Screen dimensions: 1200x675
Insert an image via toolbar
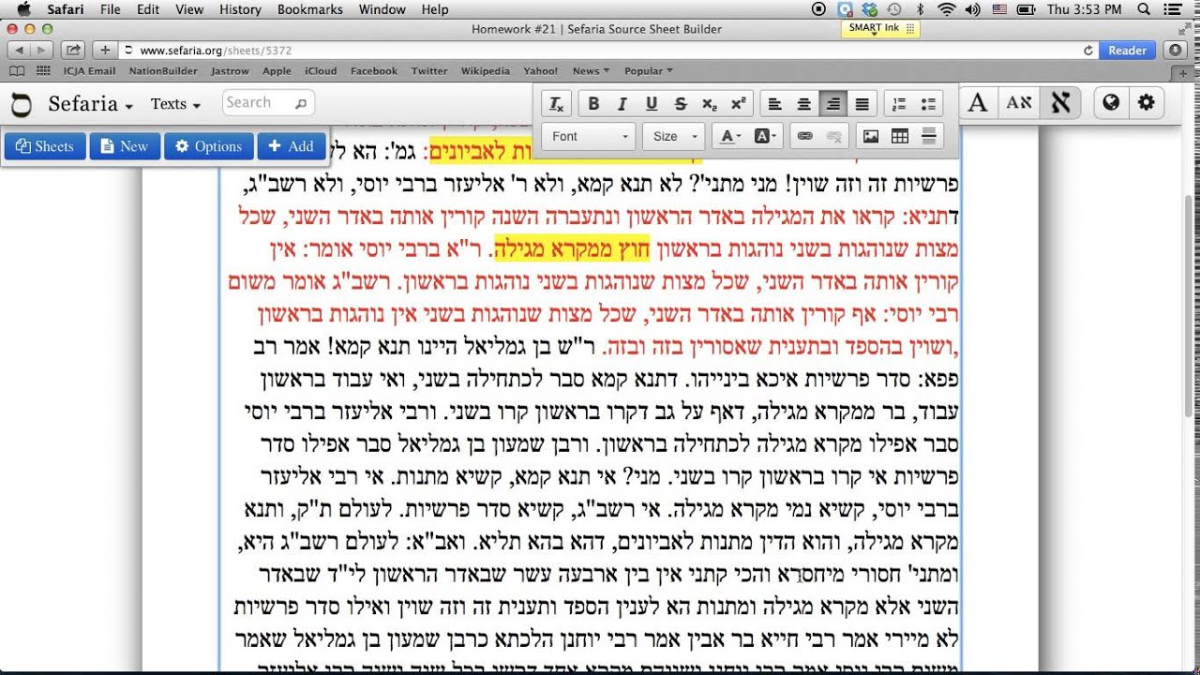click(871, 136)
